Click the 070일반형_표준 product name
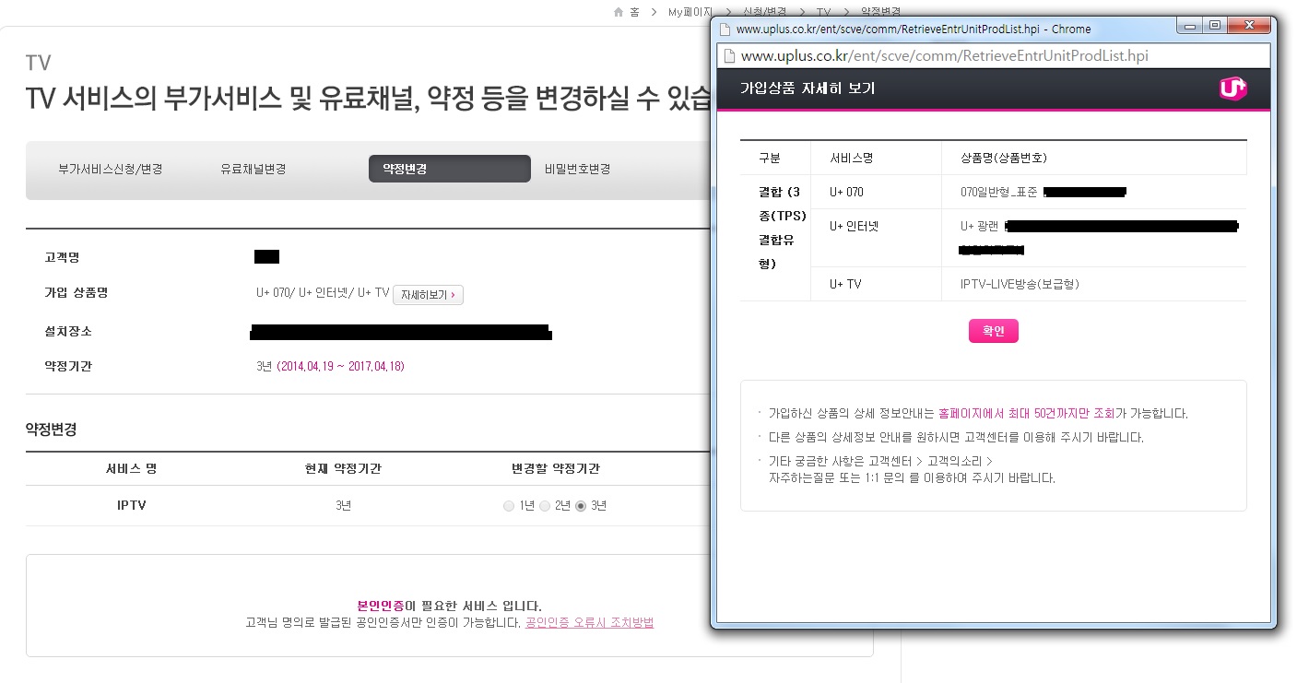The width and height of the screenshot is (1297, 683). pos(999,193)
